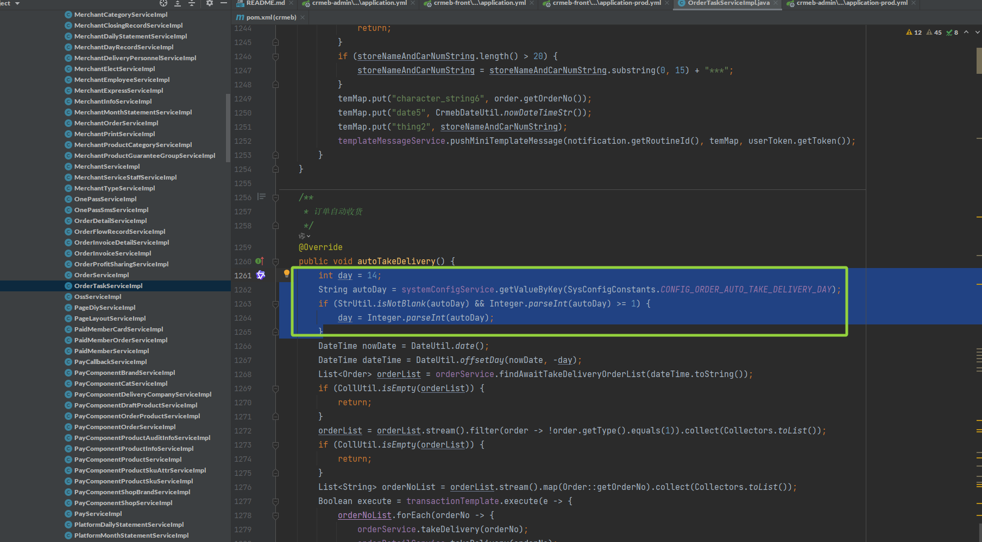
Task: Open the project panel settings gear
Action: tap(210, 3)
